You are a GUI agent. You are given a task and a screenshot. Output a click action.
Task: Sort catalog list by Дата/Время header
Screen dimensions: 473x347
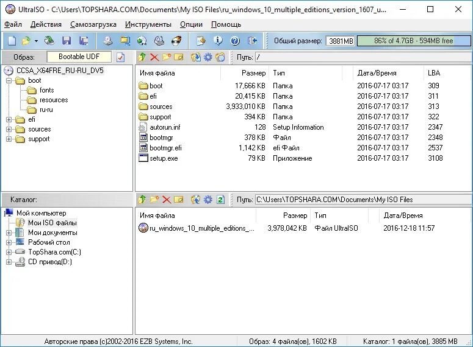coord(425,216)
